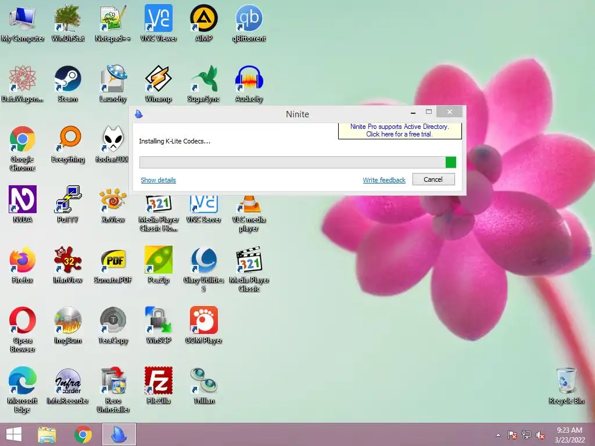Select the Audacity desktop shortcut

pos(249,84)
